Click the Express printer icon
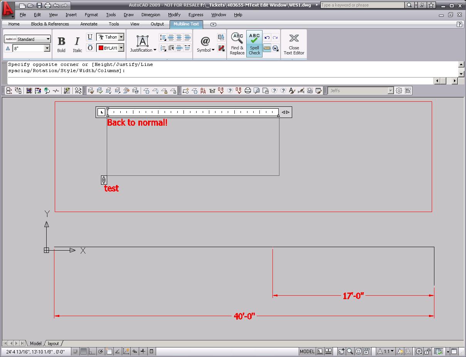This screenshot has width=466, height=357. pyautogui.click(x=248, y=91)
